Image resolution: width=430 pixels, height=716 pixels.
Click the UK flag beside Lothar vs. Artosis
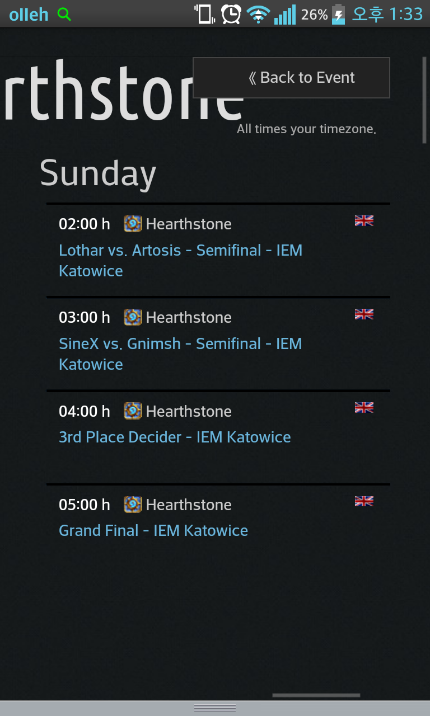tap(364, 221)
